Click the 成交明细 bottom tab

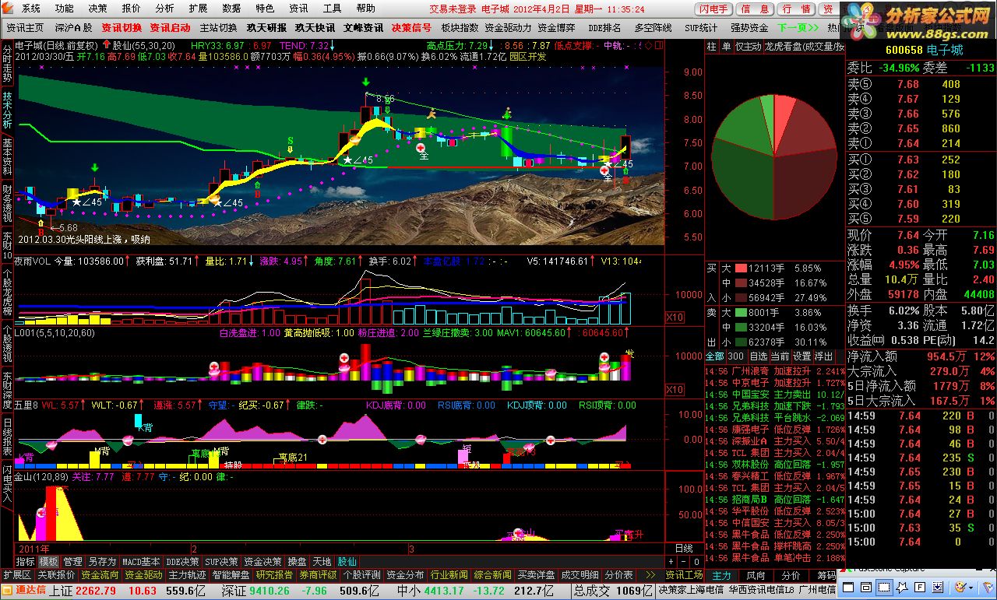(580, 575)
